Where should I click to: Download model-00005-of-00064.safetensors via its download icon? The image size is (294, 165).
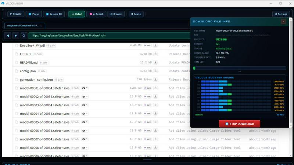[155, 122]
